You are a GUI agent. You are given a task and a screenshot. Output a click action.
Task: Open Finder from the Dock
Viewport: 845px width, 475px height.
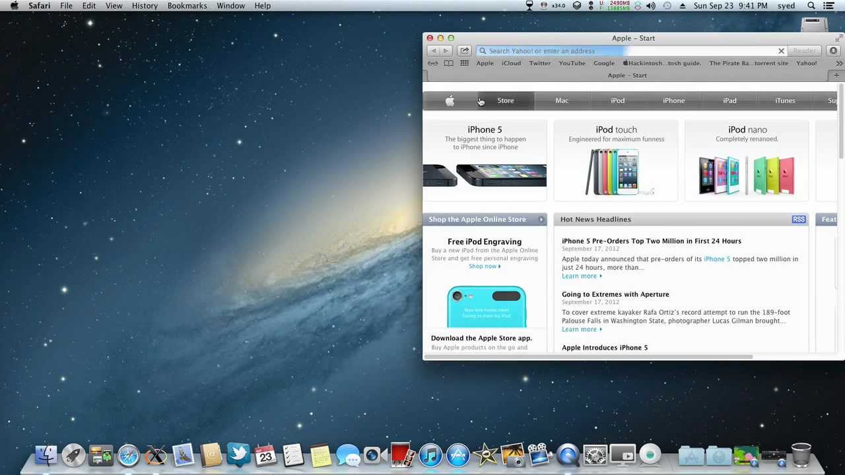tap(46, 455)
